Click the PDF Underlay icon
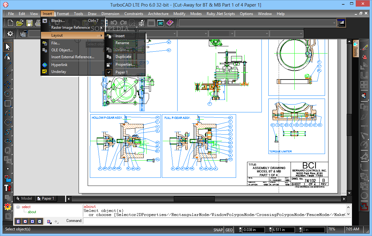Image resolution: width=372 pixels, height=236 pixels. pyautogui.click(x=44, y=71)
